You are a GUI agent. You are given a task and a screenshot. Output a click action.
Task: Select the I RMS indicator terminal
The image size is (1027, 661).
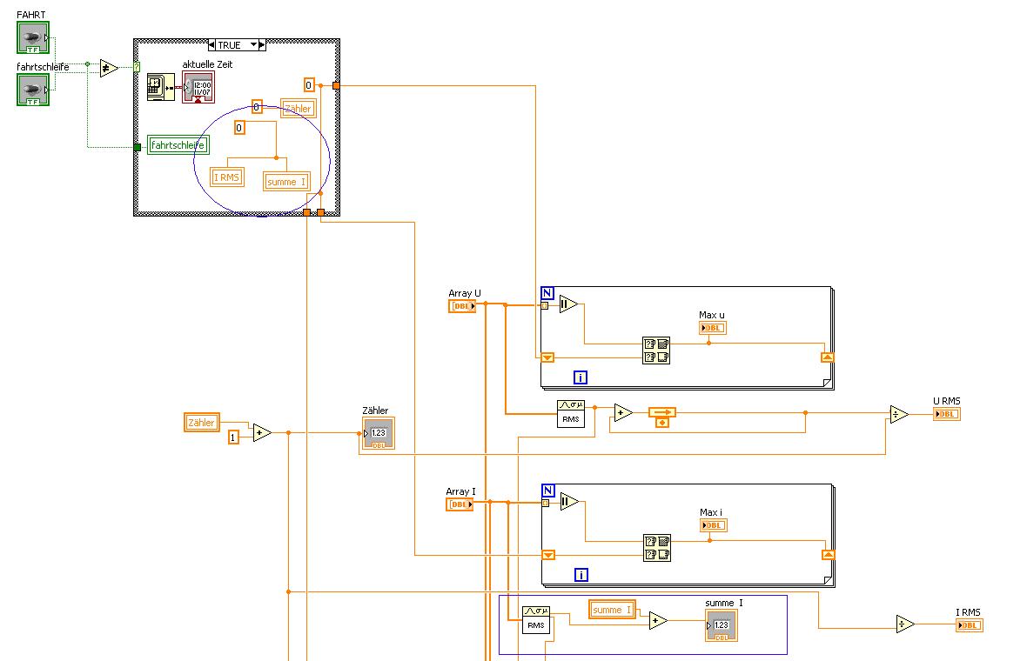[970, 625]
